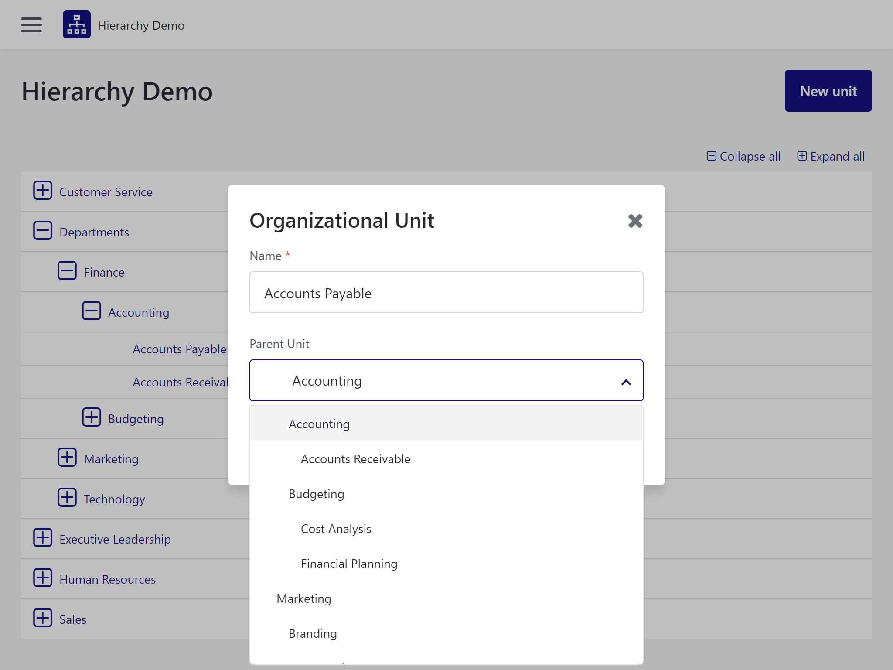This screenshot has width=893, height=670.
Task: Collapse the Accounting tree node
Action: [92, 311]
